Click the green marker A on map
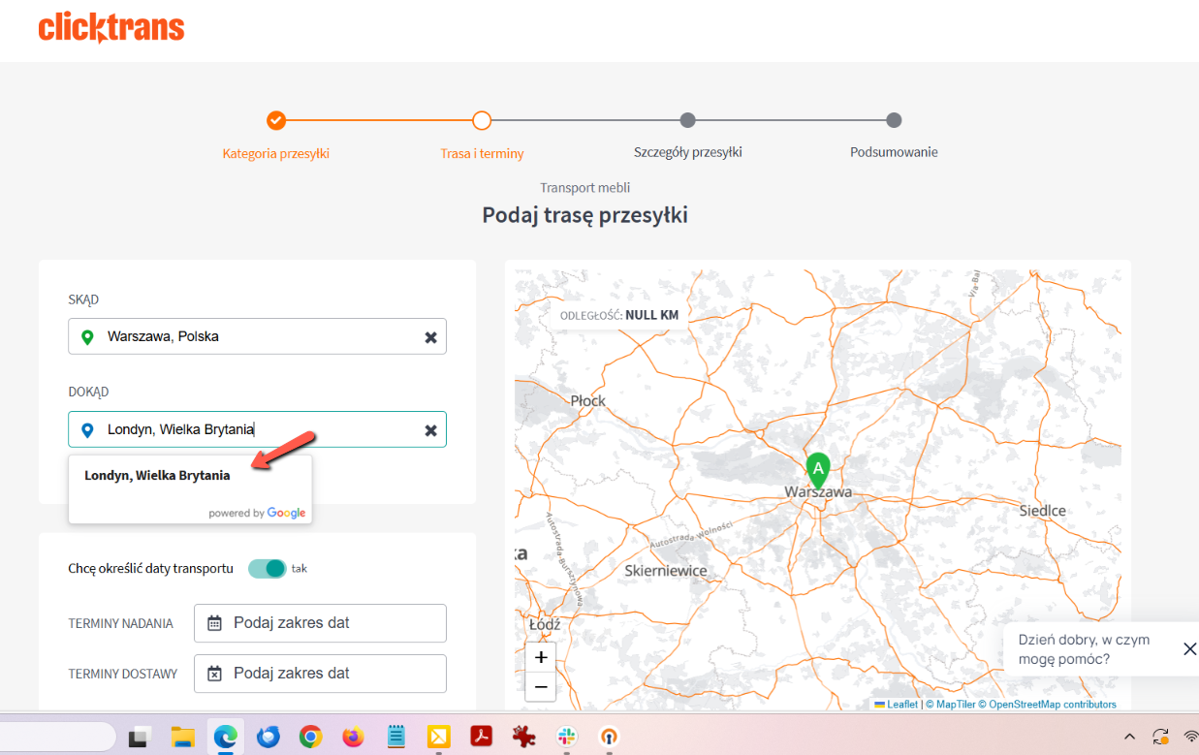Image resolution: width=1199 pixels, height=755 pixels. pos(818,468)
